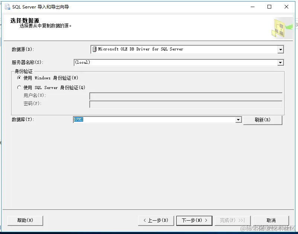Image resolution: width=298 pixels, height=234 pixels.
Task: Expand the server name (服务器名称) dropdown arrow
Action: tap(280, 63)
